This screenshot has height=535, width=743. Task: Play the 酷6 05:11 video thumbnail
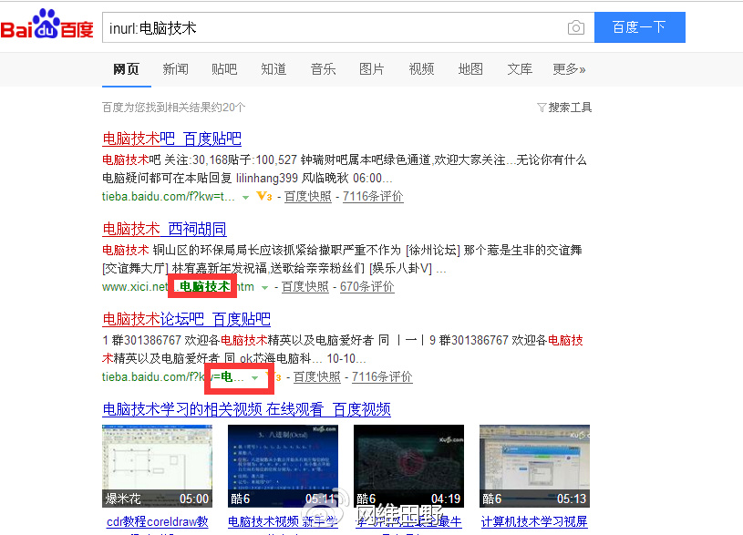(x=283, y=467)
